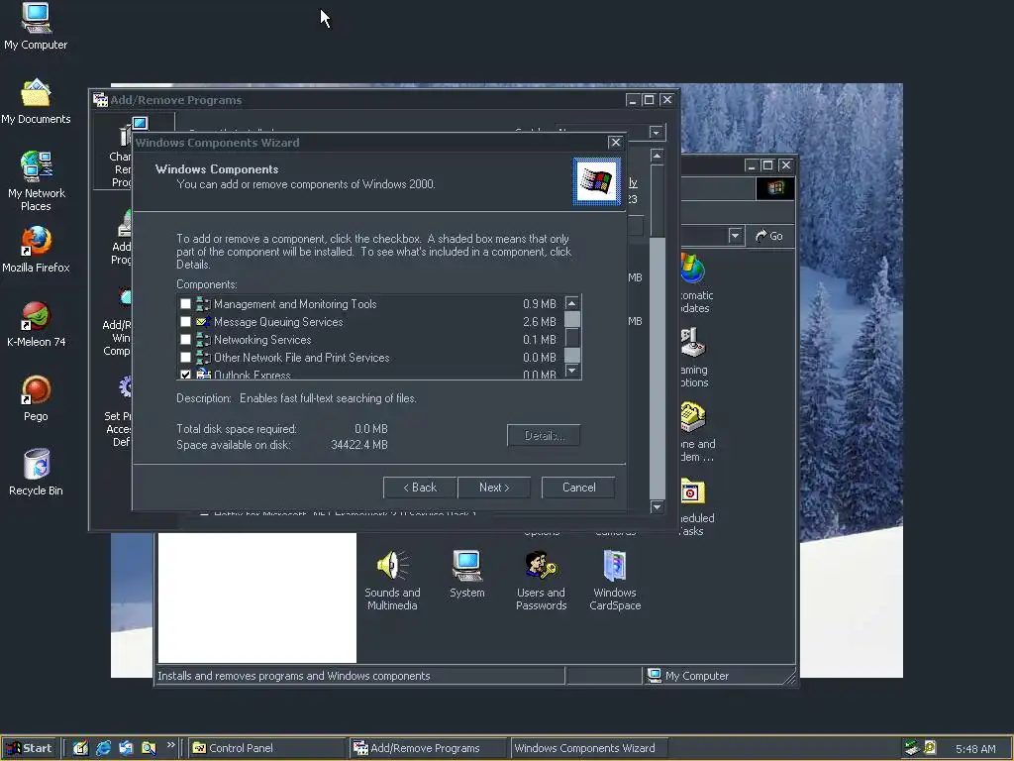Switch to Windows Components Wizard taskbar button
The image size is (1014, 761).
pyautogui.click(x=589, y=748)
